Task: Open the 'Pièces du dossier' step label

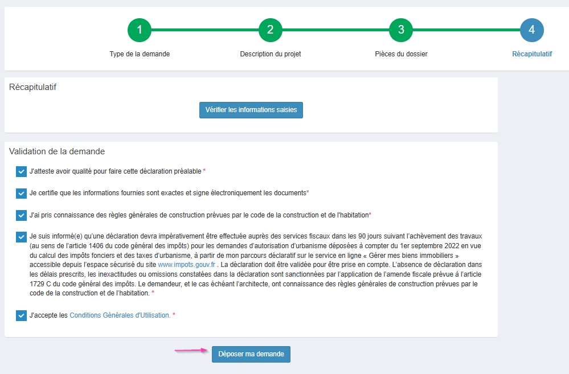Action: tap(401, 54)
